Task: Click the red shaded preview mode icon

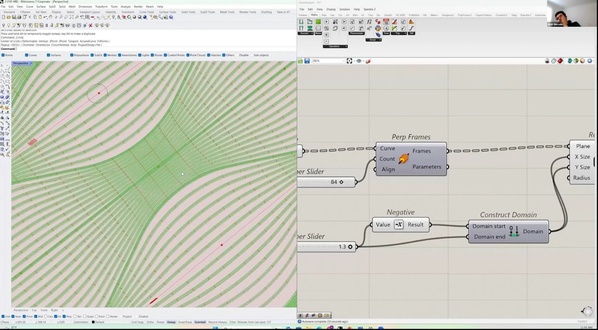Action: 560,61
